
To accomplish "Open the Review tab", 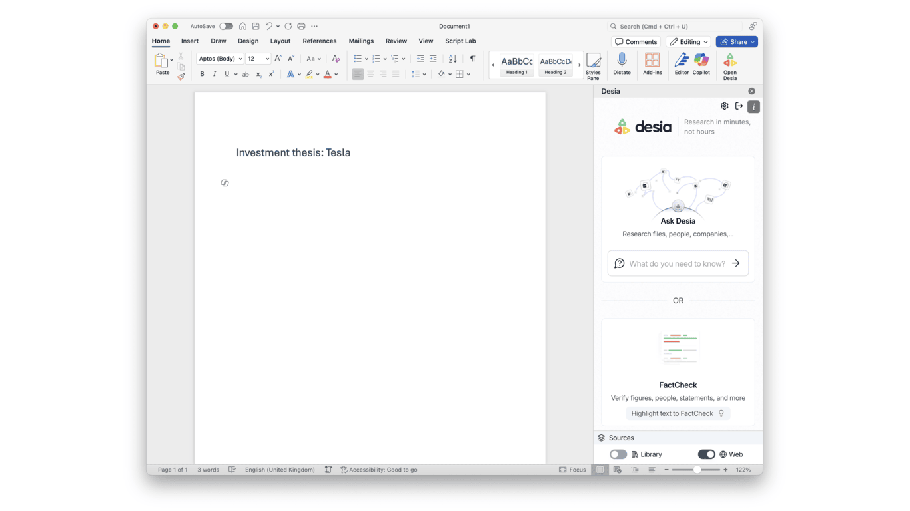I will tap(396, 41).
